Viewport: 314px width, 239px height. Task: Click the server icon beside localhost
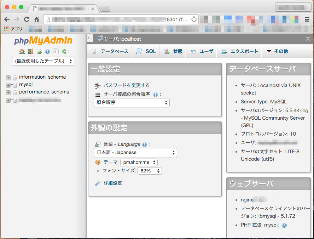pos(100,38)
